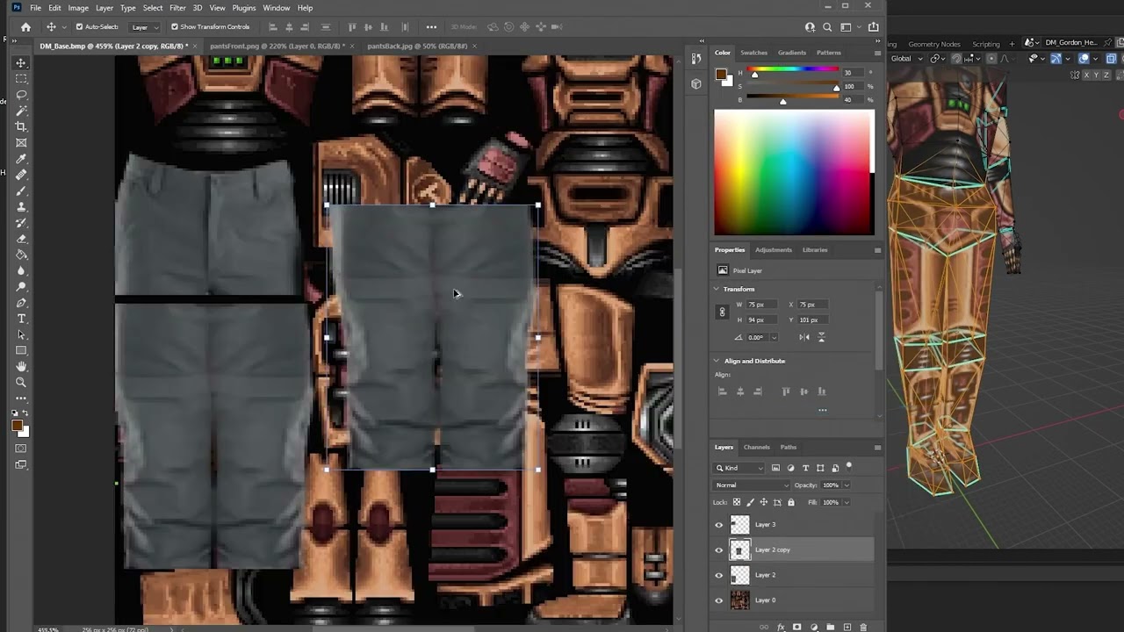The width and height of the screenshot is (1124, 632).
Task: Select the Hand tool
Action: tap(21, 366)
